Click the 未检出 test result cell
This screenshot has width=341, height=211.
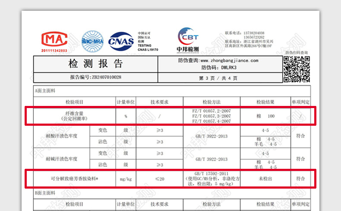click(x=265, y=178)
